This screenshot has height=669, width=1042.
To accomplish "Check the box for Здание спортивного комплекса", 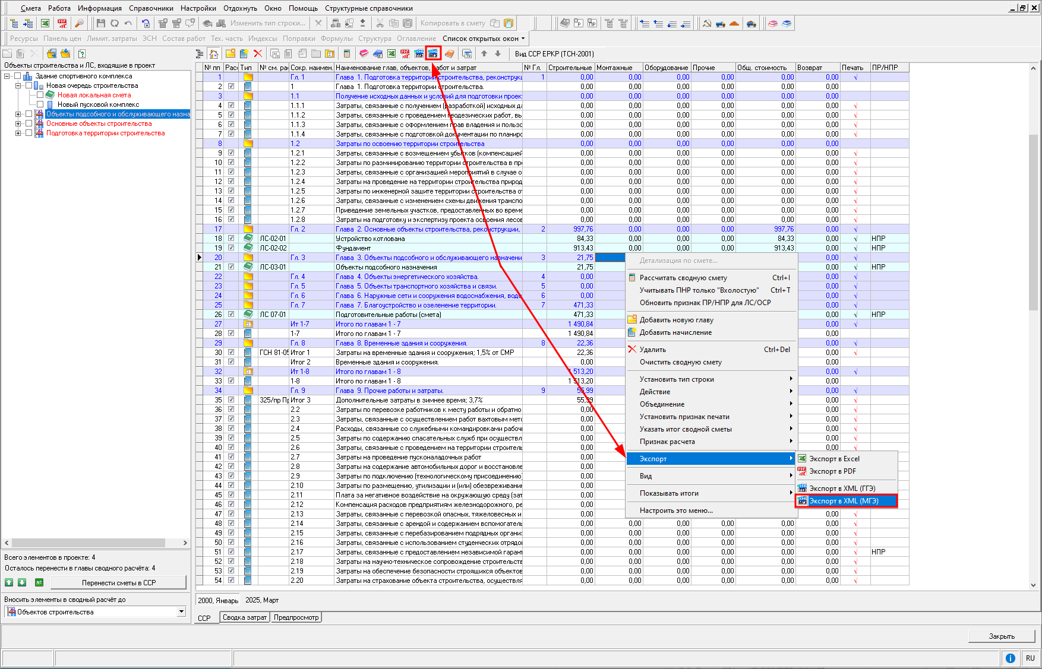I will coord(17,76).
